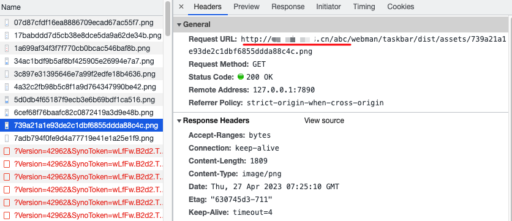Viewport: 512px width, 221px height.
Task: Open the Response tab
Action: click(x=288, y=7)
